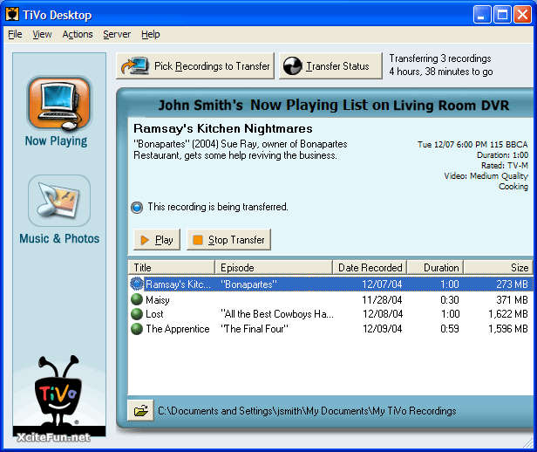Click the 273 MB size cell

click(x=513, y=284)
